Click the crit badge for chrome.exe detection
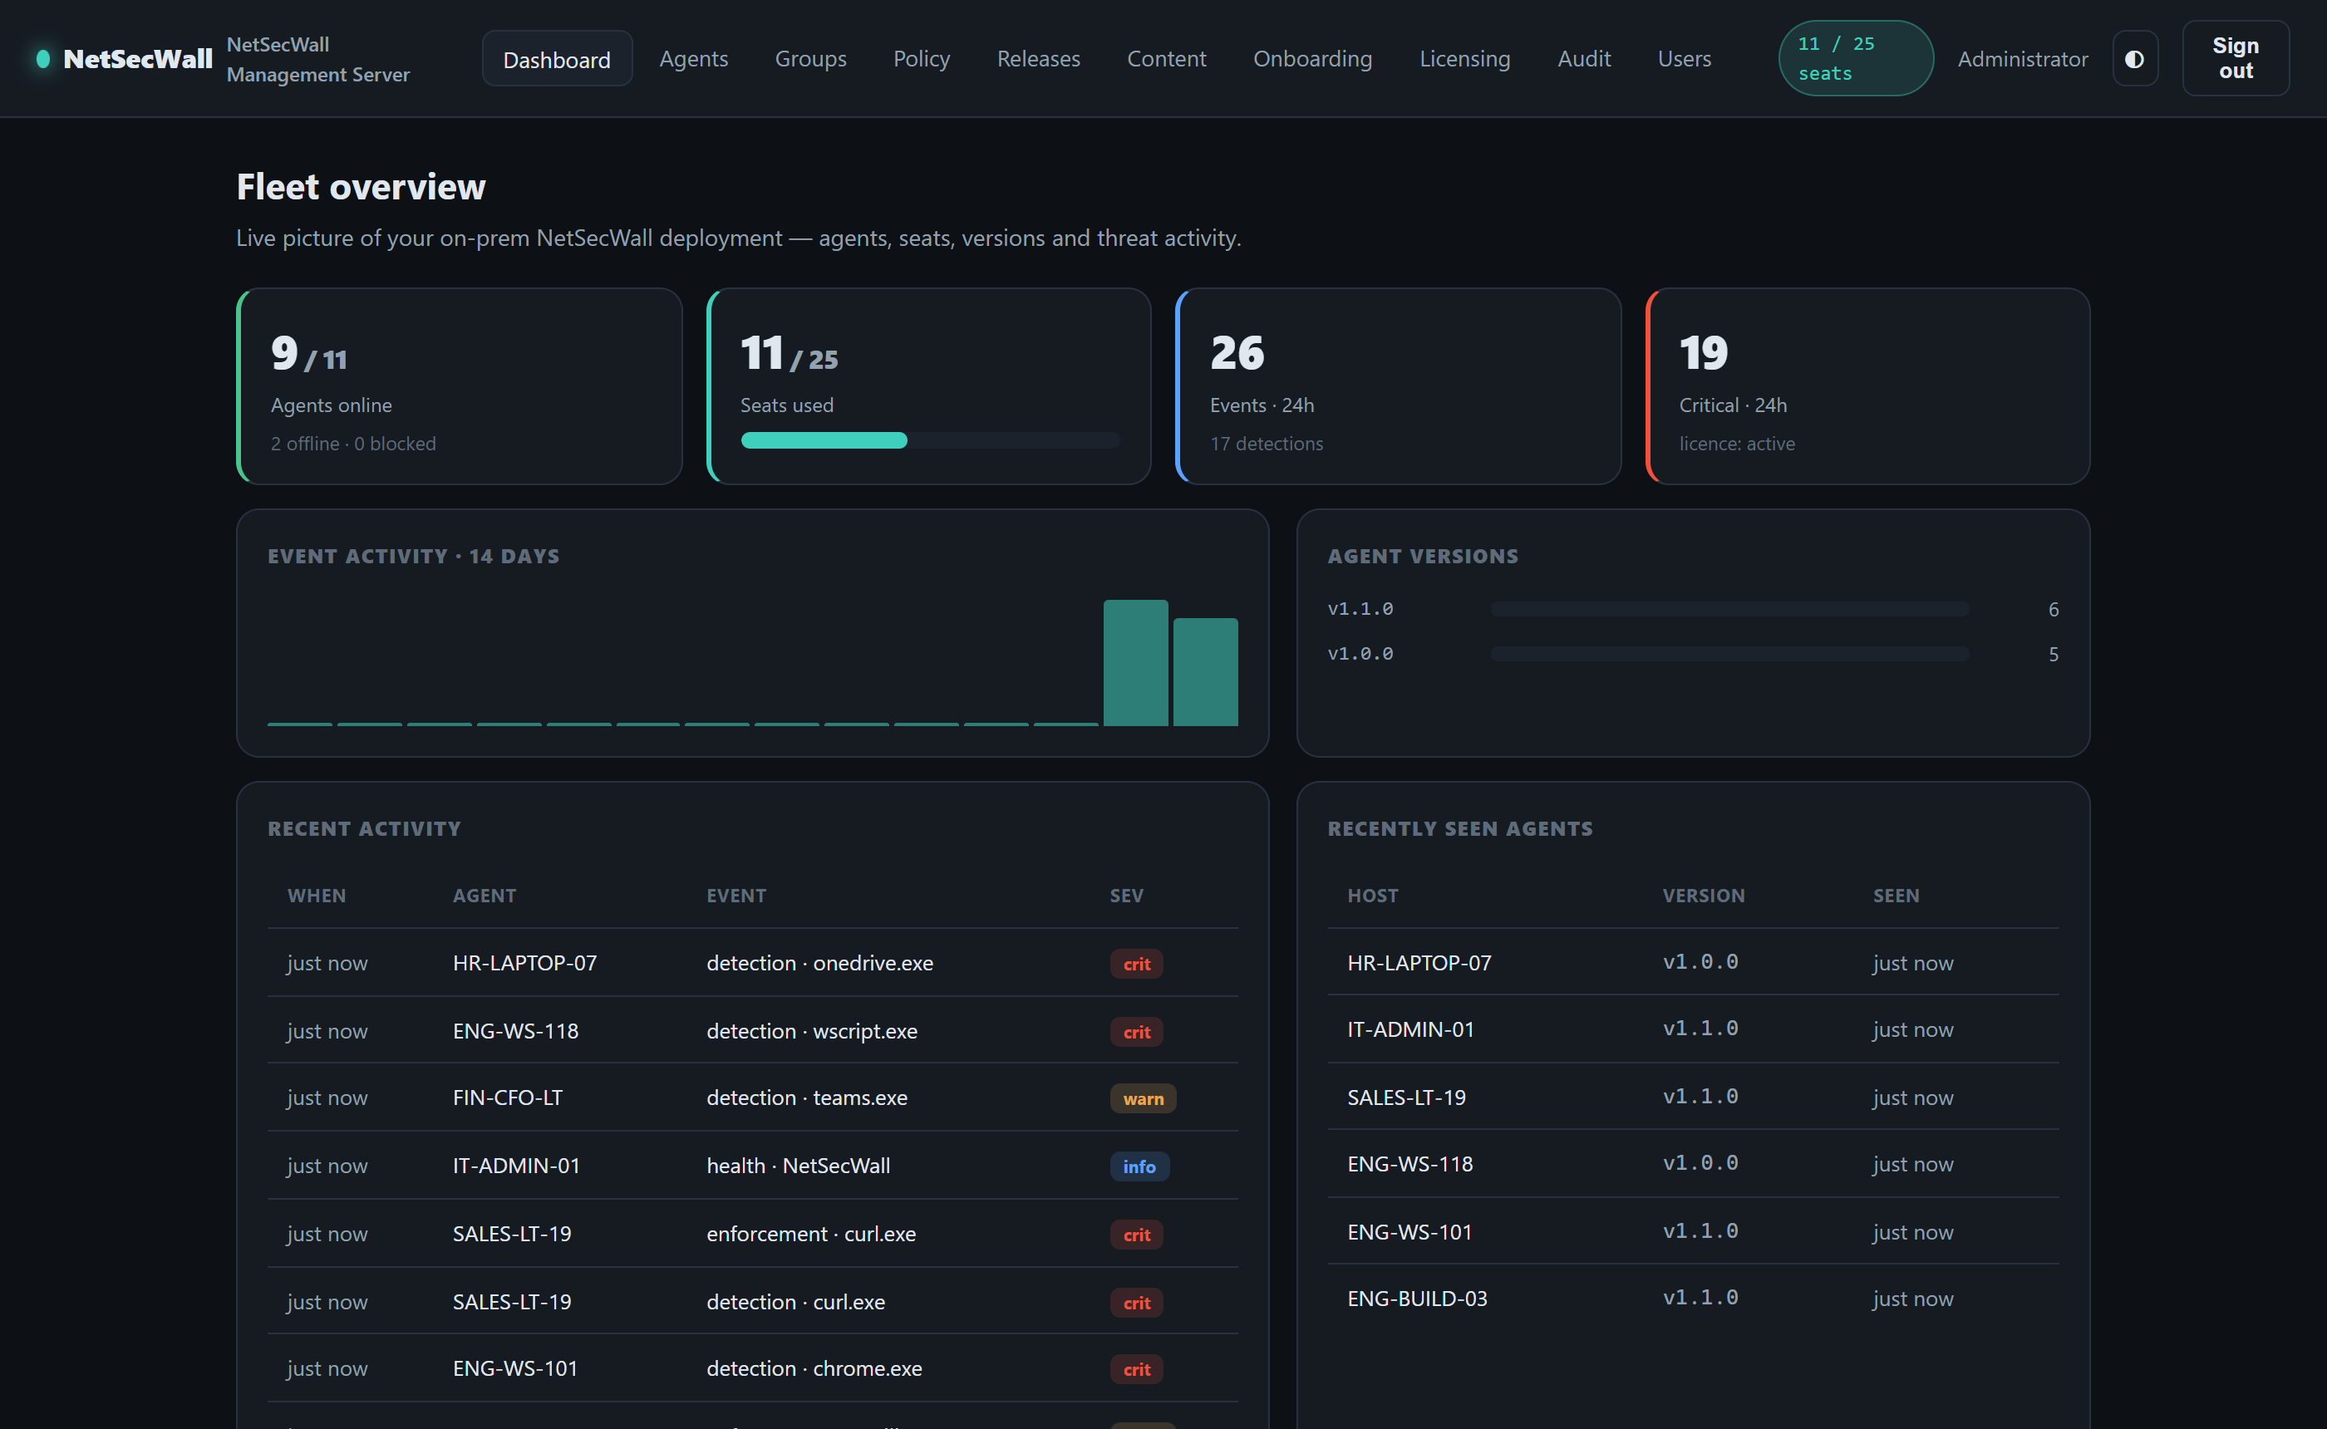The height and width of the screenshot is (1429, 2327). click(x=1136, y=1369)
